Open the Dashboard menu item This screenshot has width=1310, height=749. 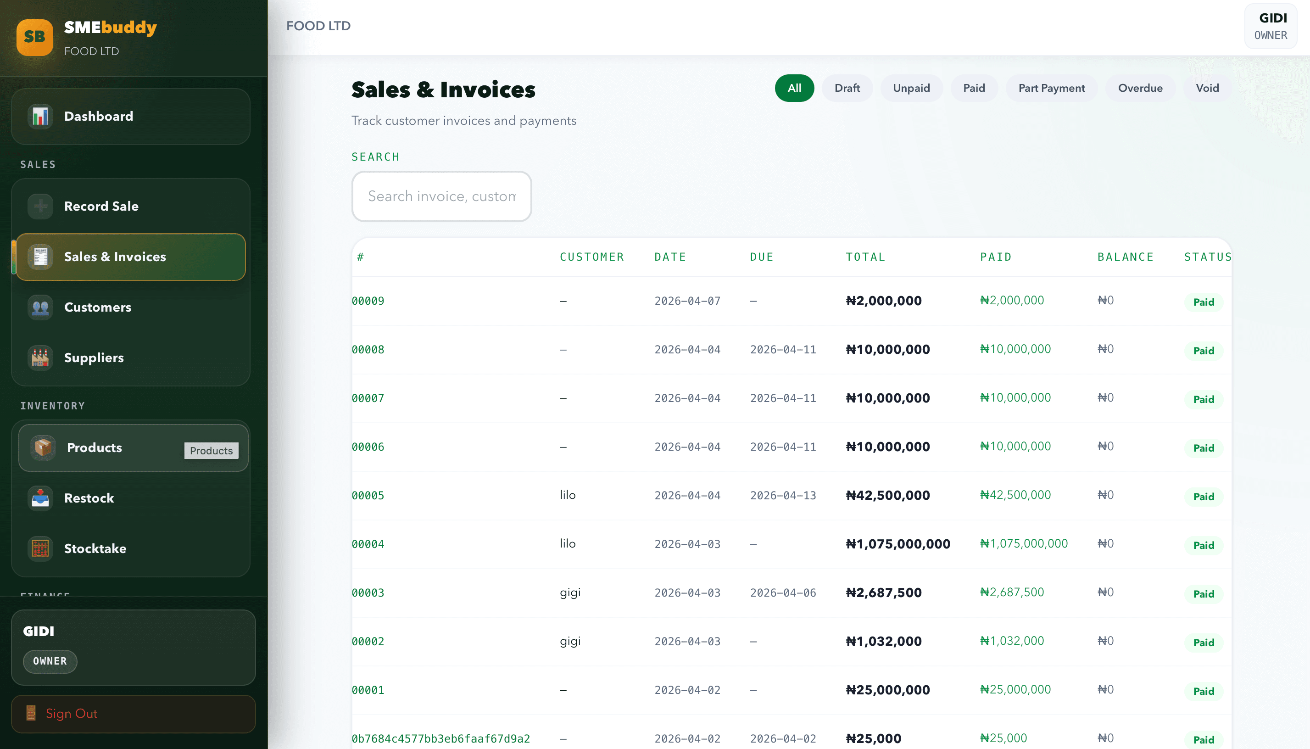[131, 117]
